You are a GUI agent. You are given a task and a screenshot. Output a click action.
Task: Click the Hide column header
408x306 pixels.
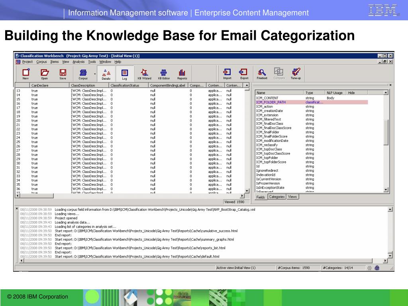357,92
